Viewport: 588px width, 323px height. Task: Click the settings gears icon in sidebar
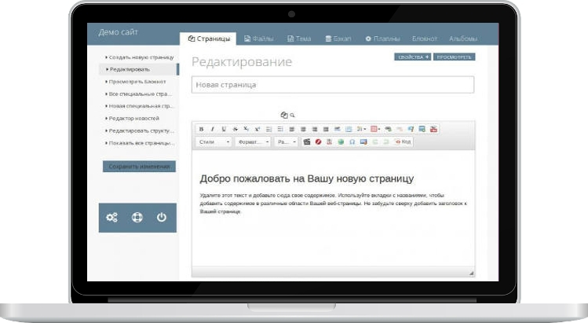(111, 217)
